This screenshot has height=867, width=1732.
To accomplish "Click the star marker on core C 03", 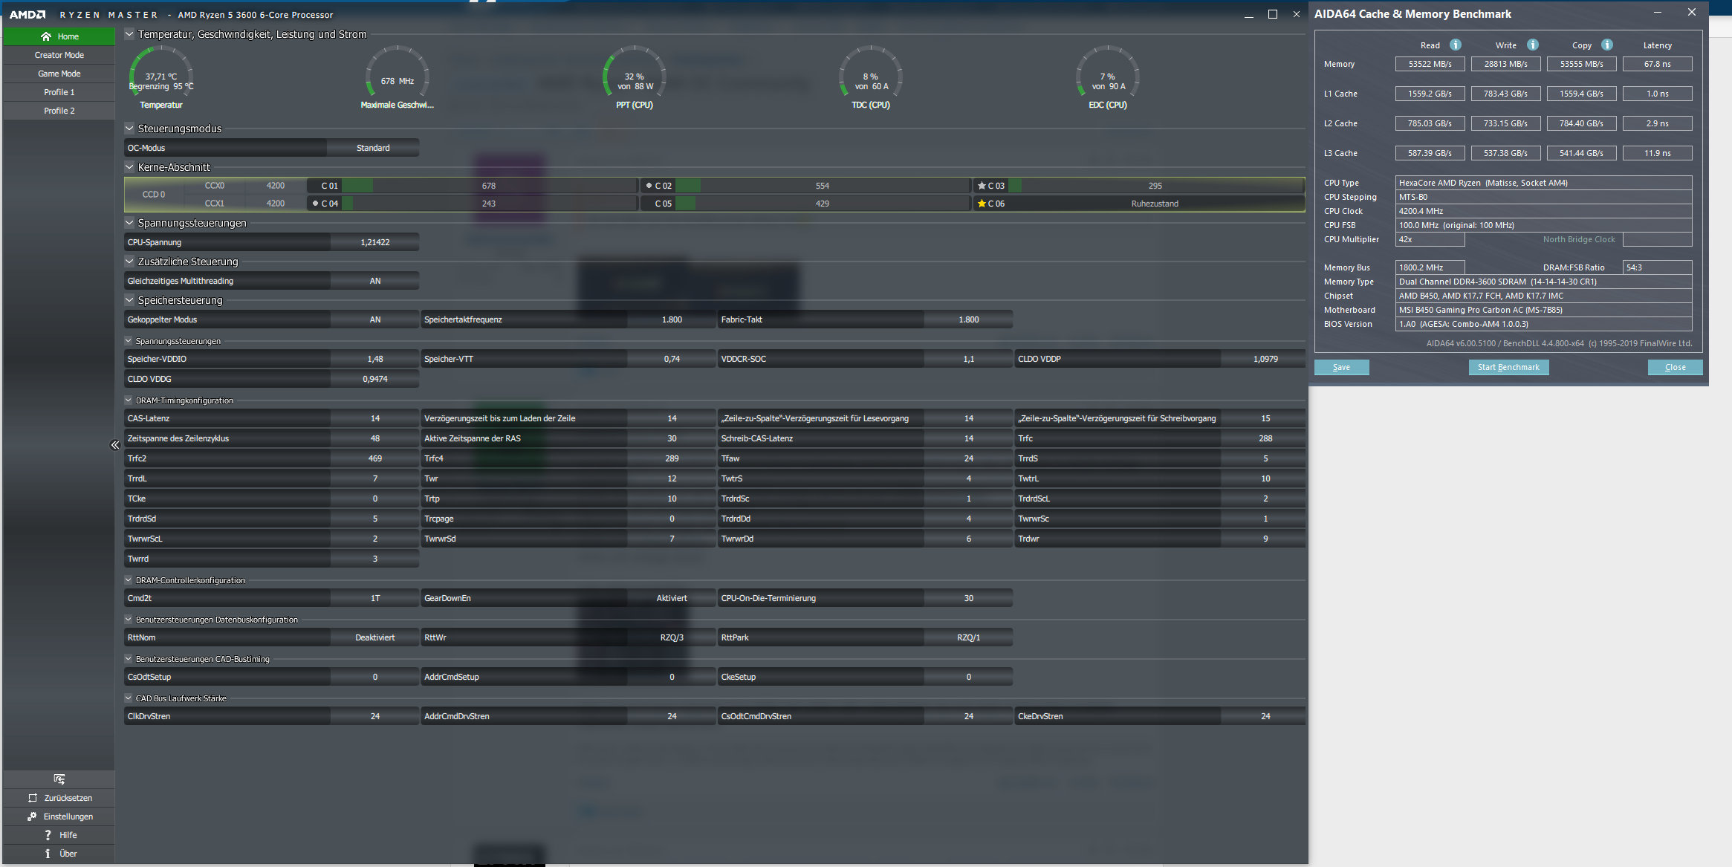I will tap(982, 186).
